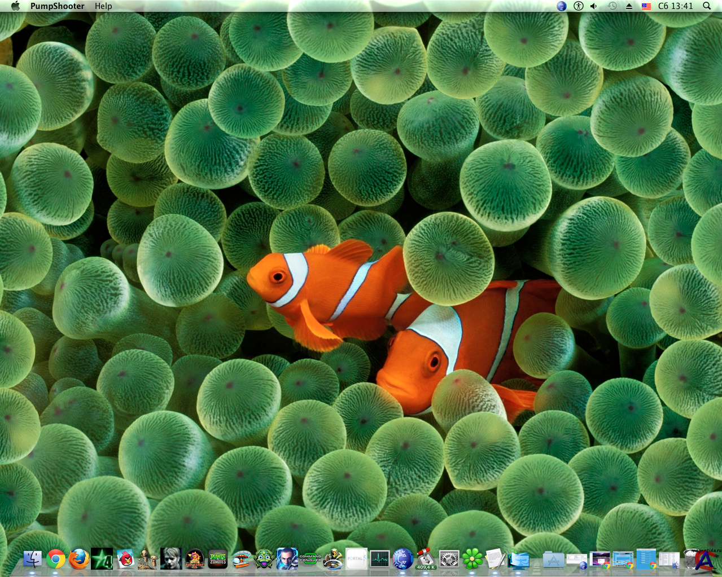
Task: Open the Applications folder stack
Action: (554, 560)
